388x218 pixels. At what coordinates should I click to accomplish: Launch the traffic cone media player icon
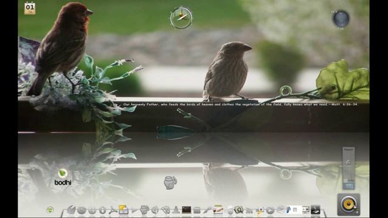[x=176, y=210]
